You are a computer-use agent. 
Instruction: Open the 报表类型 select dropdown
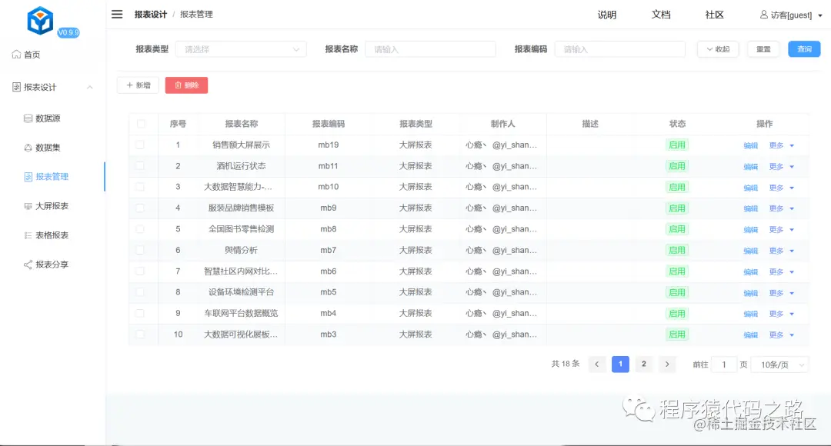241,49
